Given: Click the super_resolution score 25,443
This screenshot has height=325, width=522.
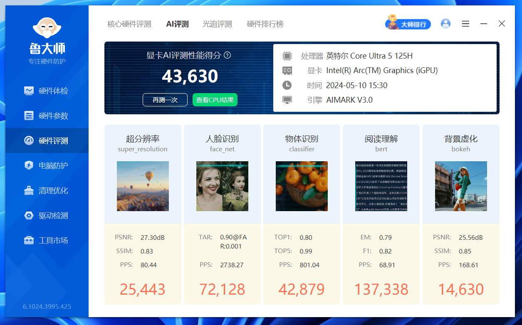Looking at the screenshot, I should click(143, 289).
